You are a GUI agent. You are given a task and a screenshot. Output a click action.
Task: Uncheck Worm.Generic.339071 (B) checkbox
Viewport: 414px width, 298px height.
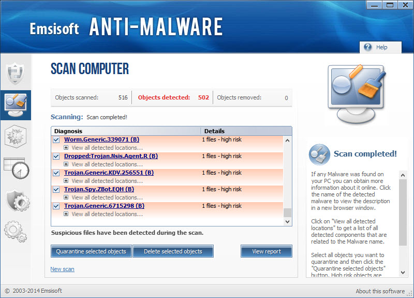pyautogui.click(x=56, y=140)
